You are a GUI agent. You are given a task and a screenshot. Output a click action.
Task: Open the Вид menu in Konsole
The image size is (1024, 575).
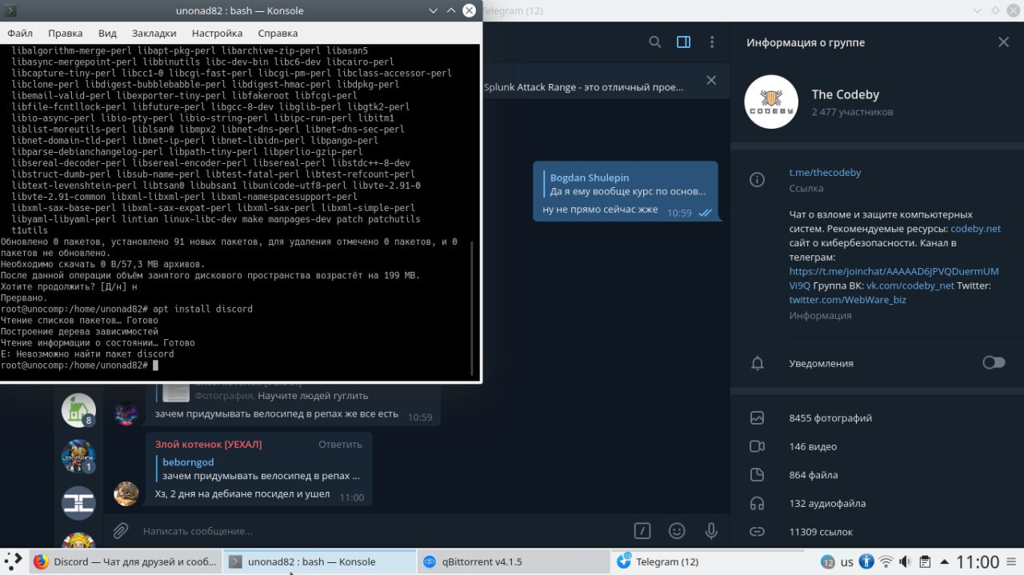(x=107, y=33)
